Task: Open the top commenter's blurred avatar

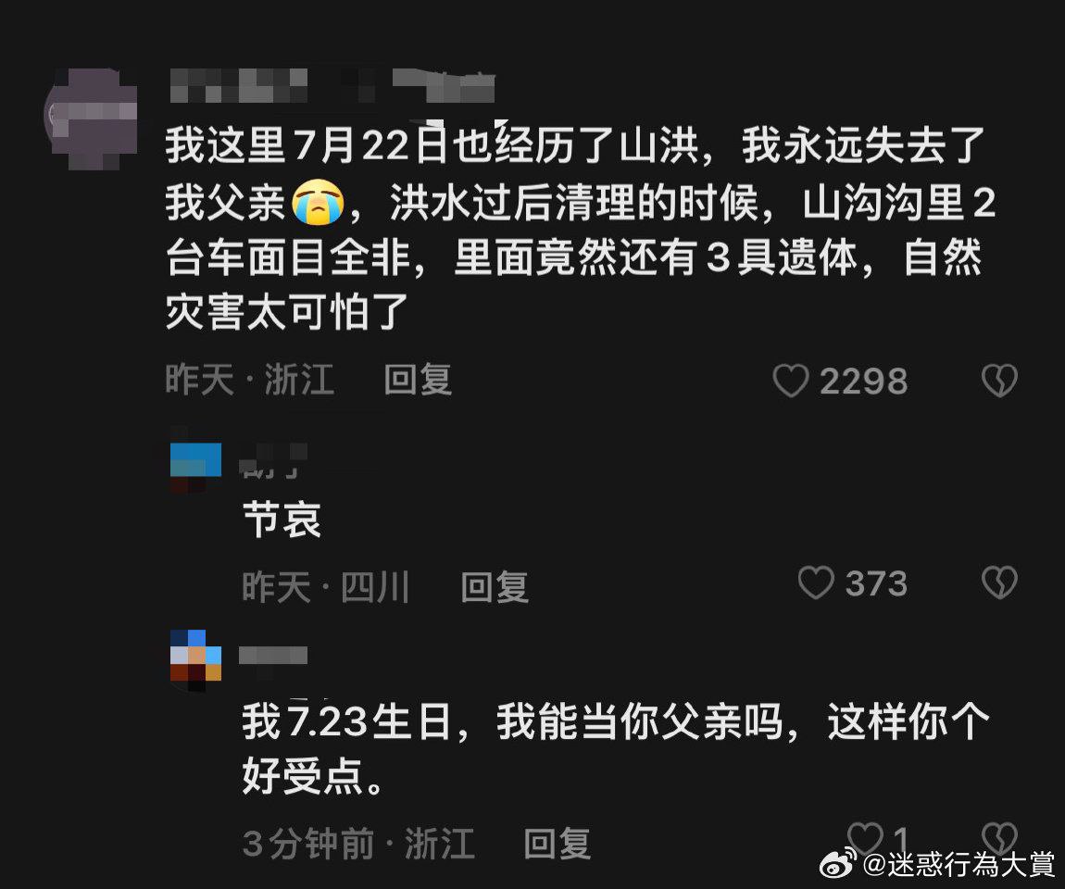Action: coord(91,119)
